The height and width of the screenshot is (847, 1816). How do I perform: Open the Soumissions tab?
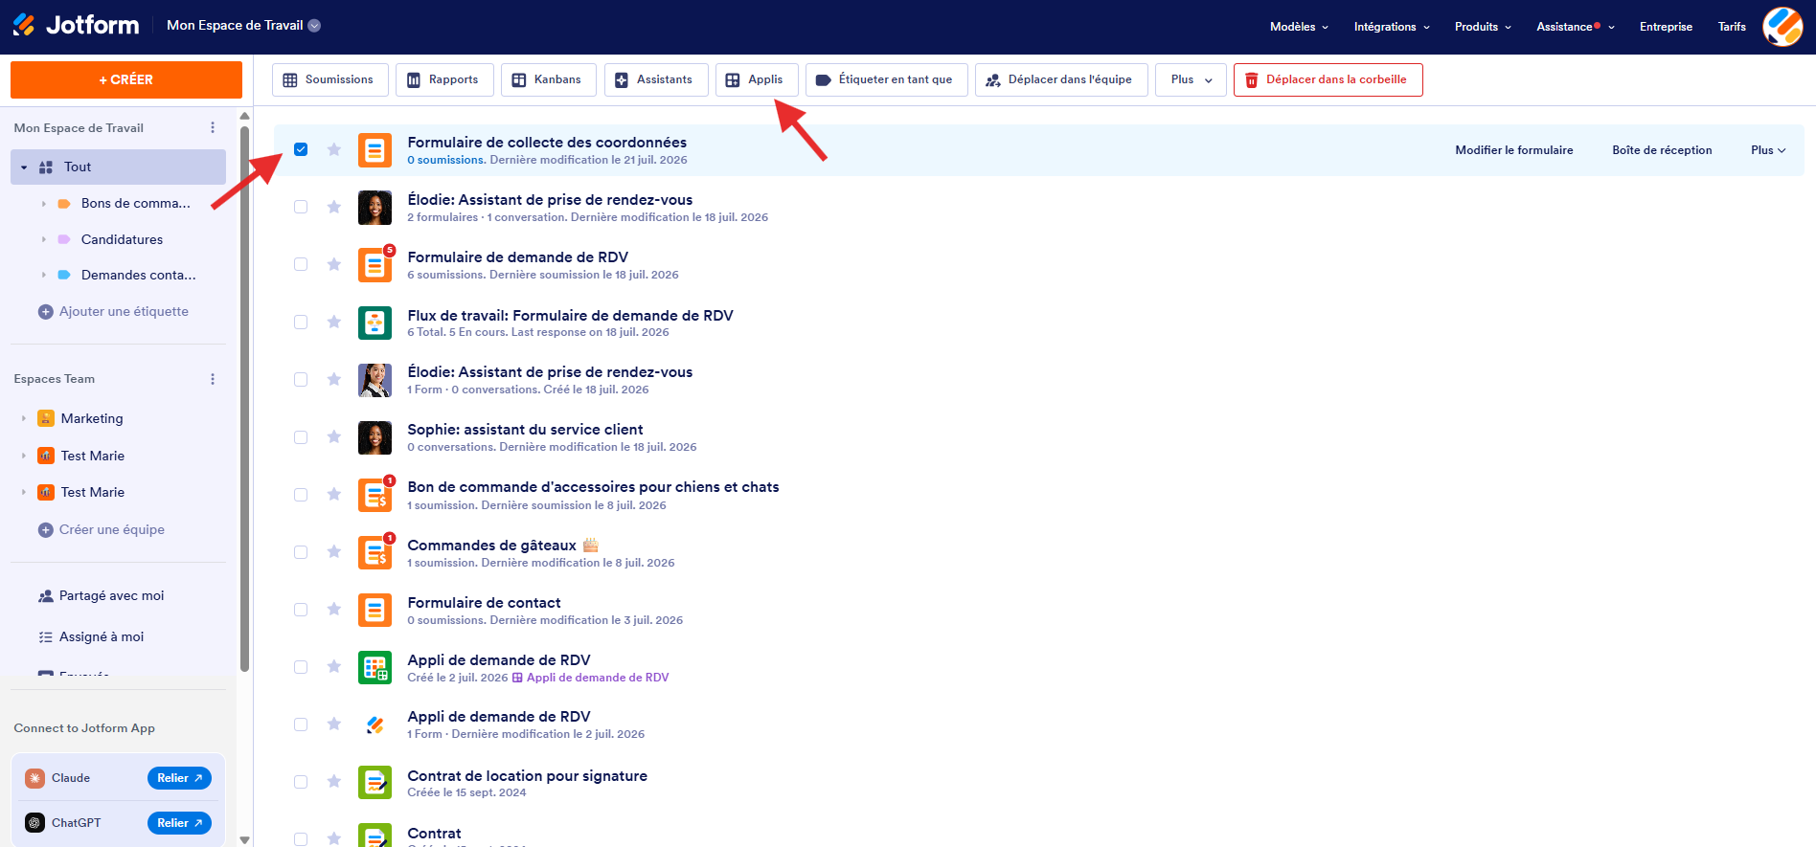pyautogui.click(x=329, y=79)
